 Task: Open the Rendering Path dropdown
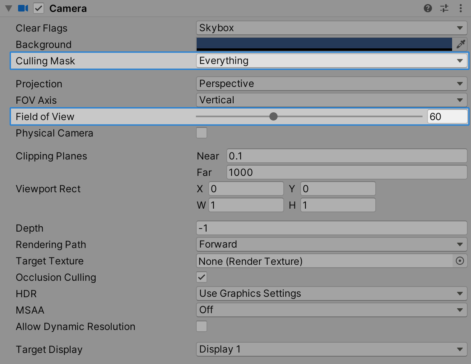pos(331,244)
